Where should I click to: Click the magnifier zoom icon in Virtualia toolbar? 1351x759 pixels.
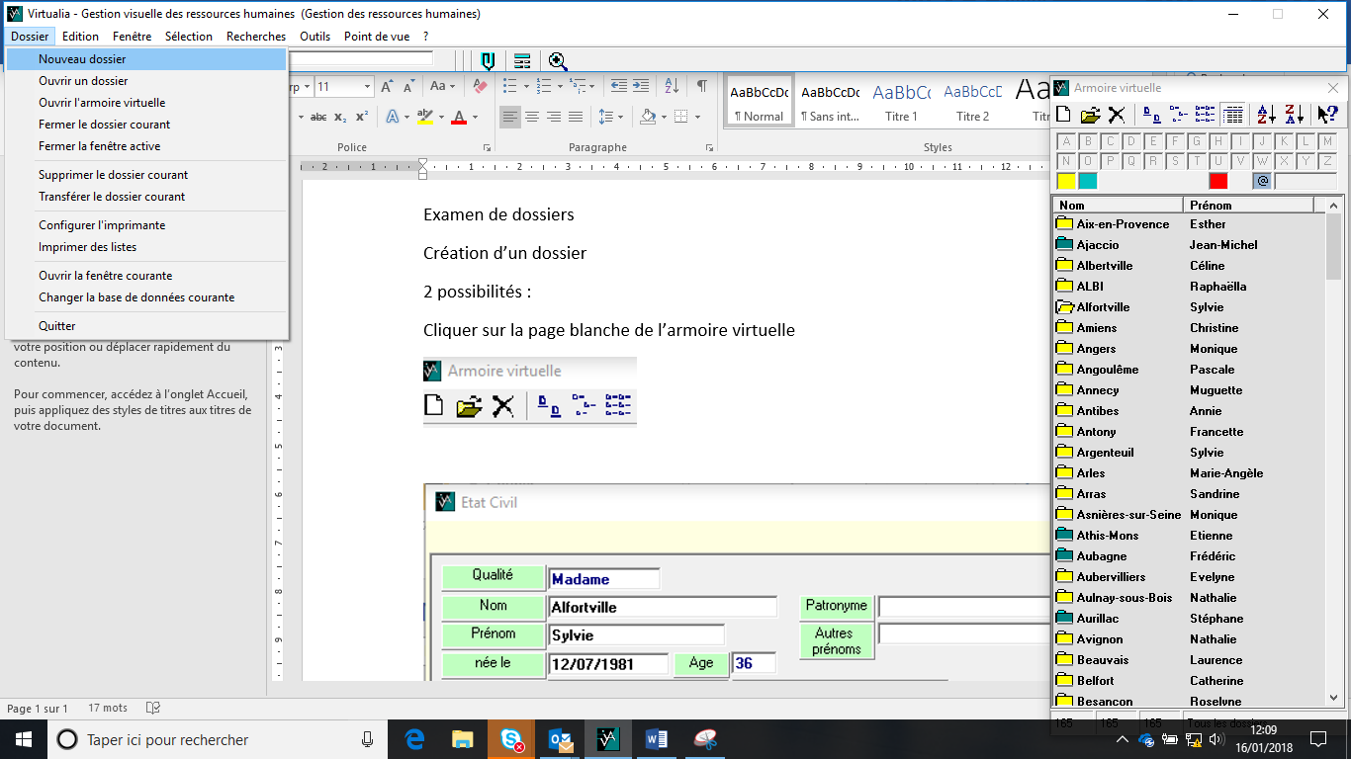(x=558, y=61)
